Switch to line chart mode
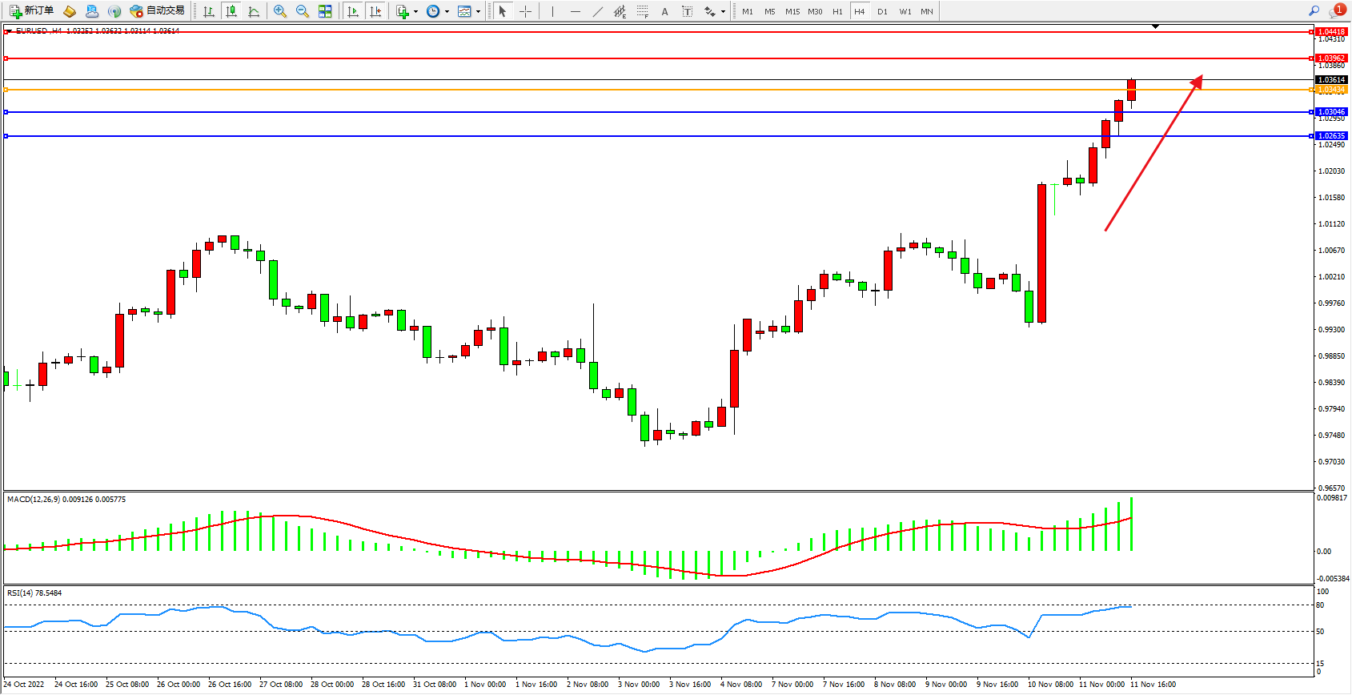The width and height of the screenshot is (1352, 695). coord(254,11)
